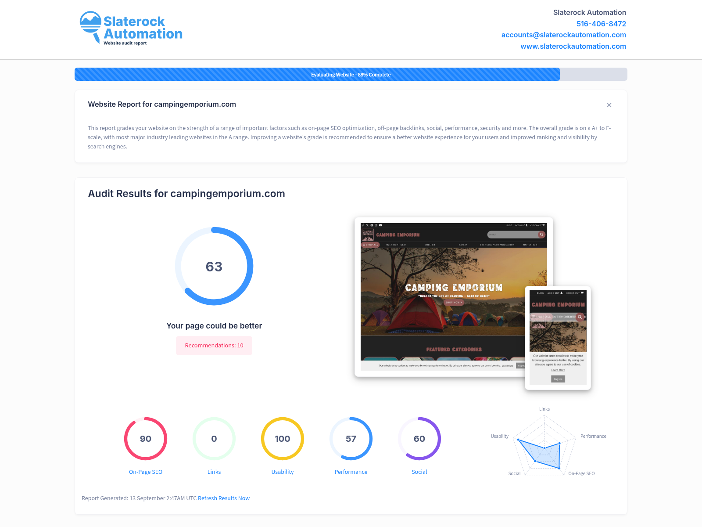Select radar chart Performance axis label
The width and height of the screenshot is (702, 527).
[x=593, y=436]
